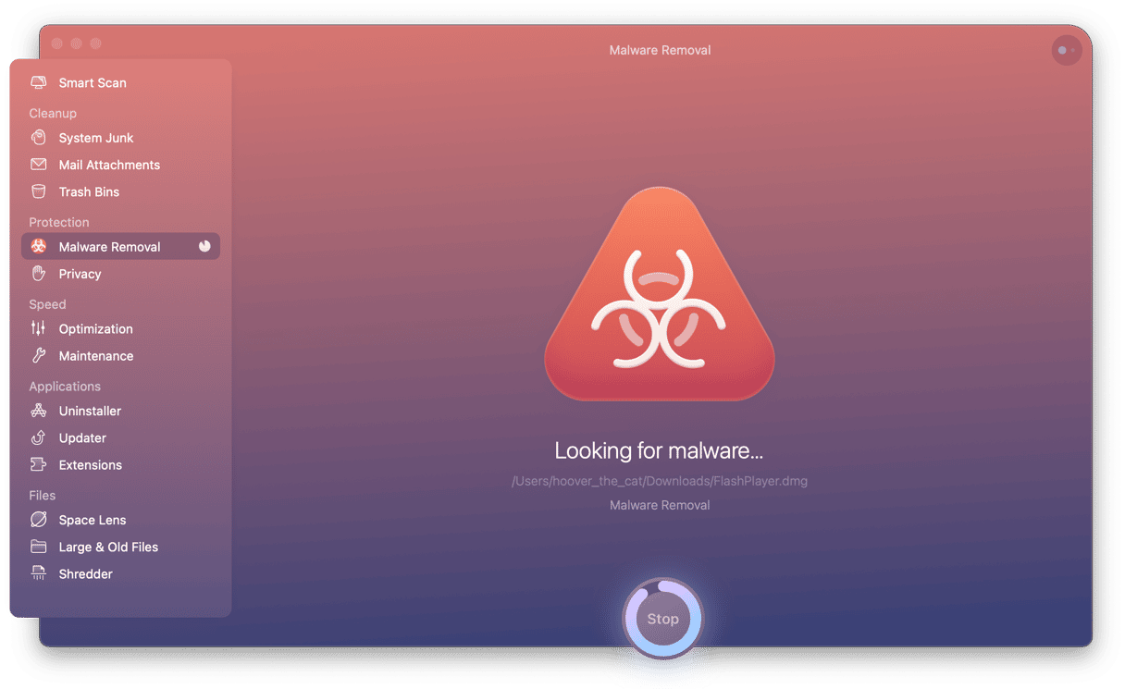This screenshot has height=689, width=1125.
Task: Click the Optimization sliders icon
Action: pos(38,328)
